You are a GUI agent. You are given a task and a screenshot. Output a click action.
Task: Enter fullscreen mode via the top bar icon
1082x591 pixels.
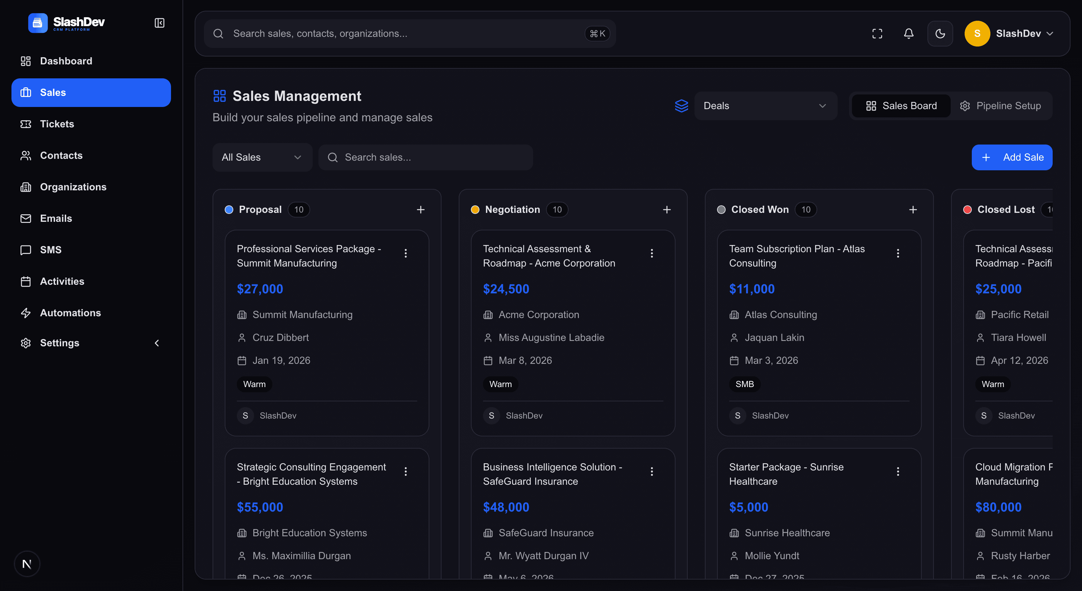pos(877,34)
